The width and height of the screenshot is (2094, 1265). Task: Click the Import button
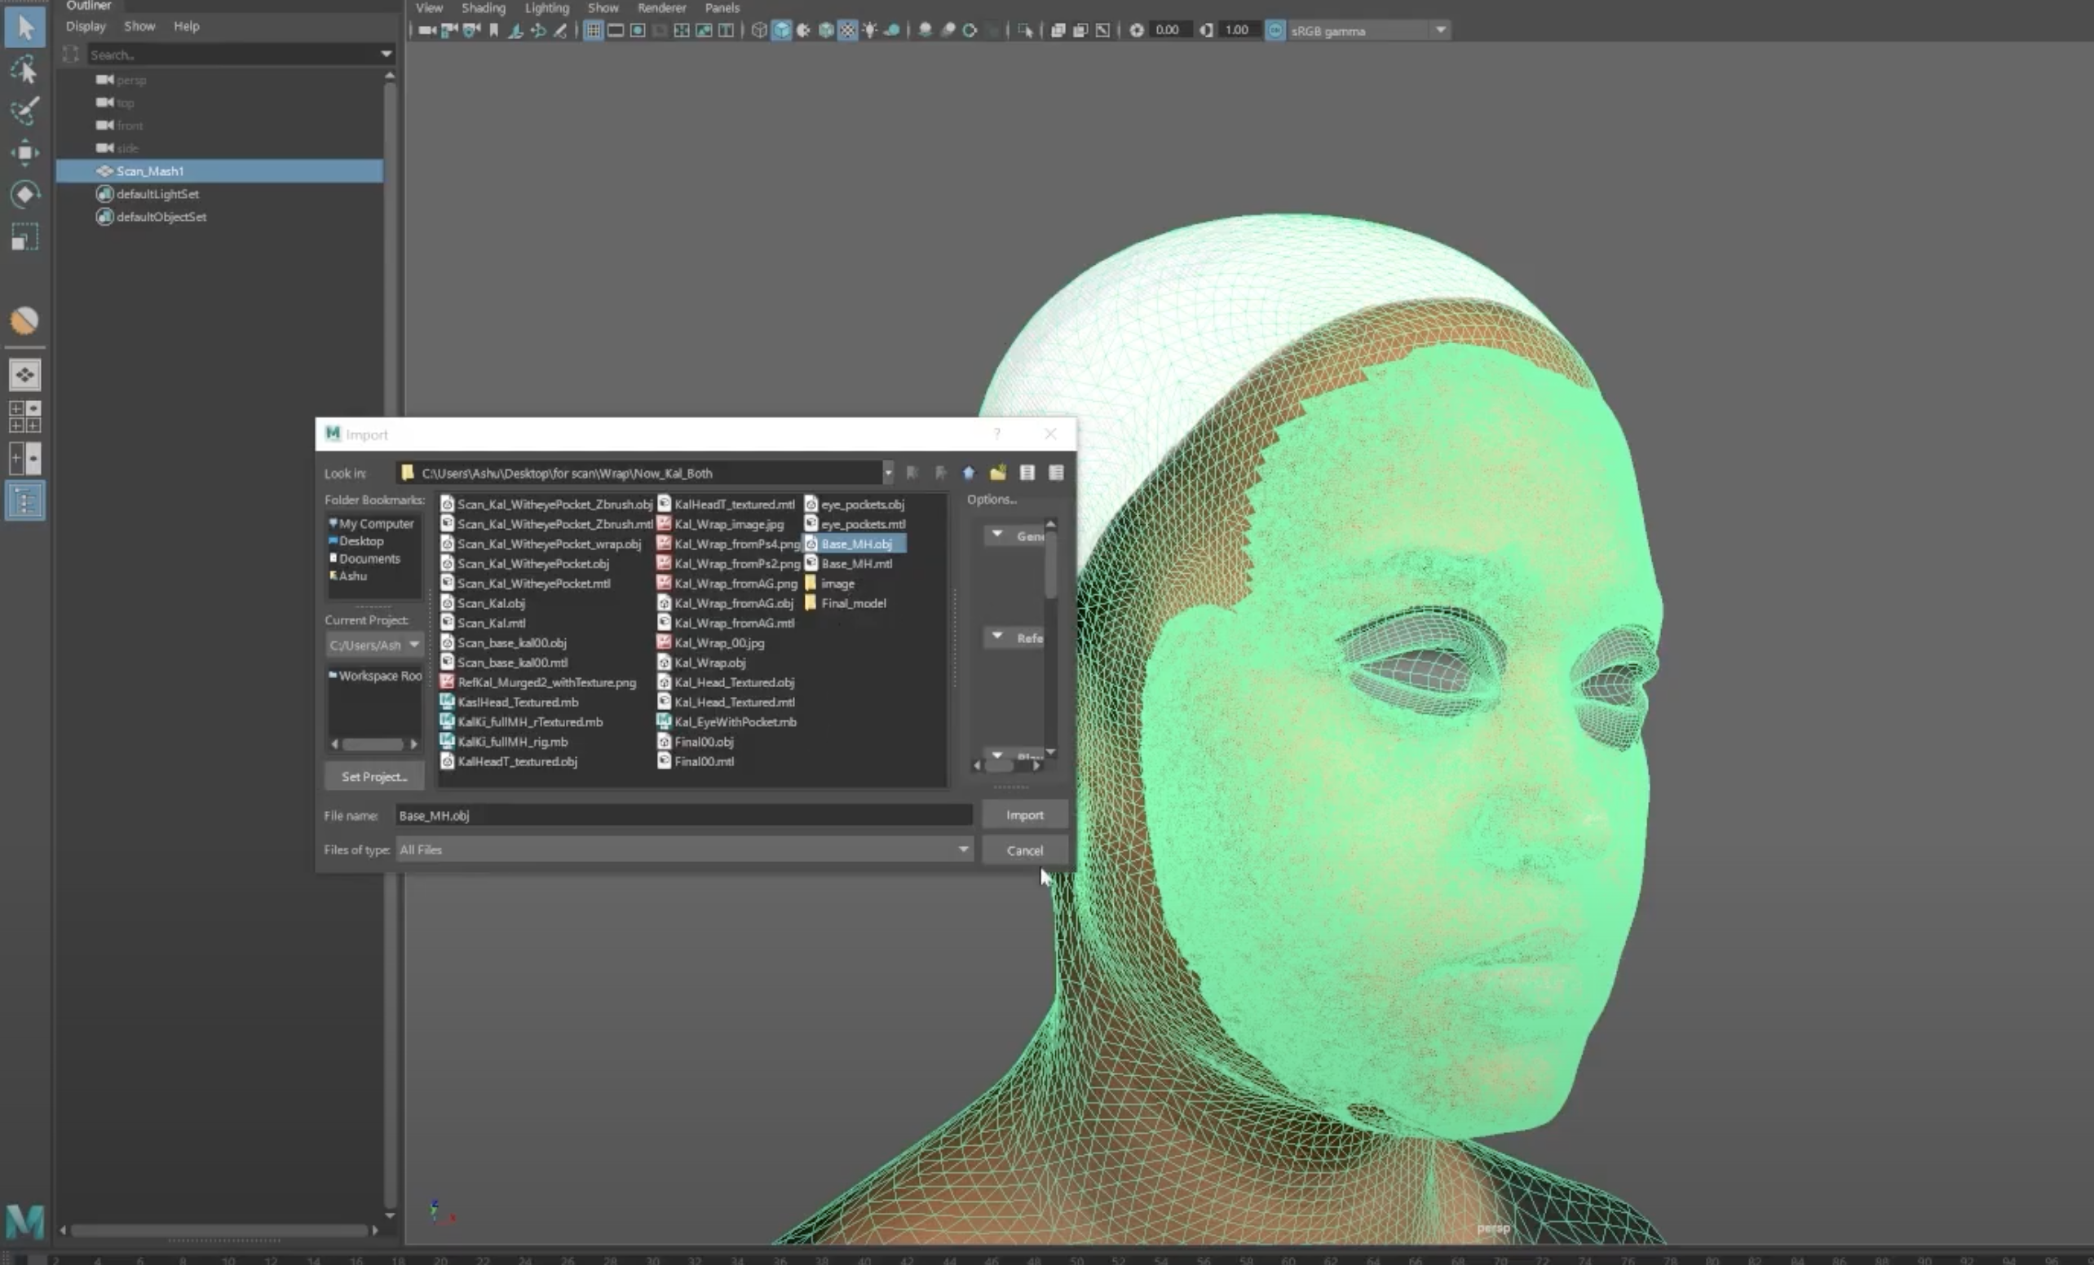pos(1024,814)
